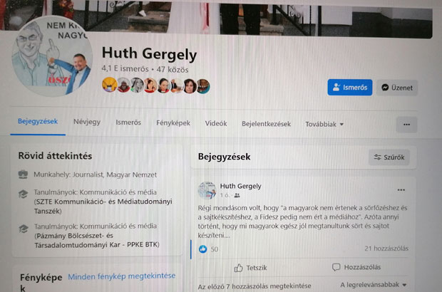Click the Ismerős friend status button
Screen dimensions: 442x292
click(350, 88)
